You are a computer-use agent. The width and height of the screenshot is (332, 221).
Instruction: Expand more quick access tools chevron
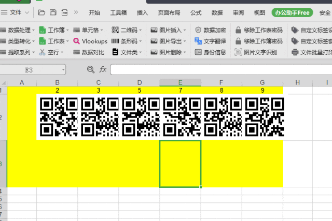coord(76,12)
